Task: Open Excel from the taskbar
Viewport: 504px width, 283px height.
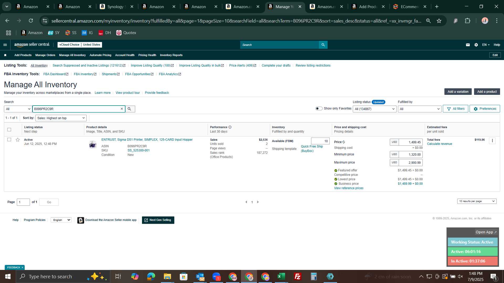Action: pos(281,276)
